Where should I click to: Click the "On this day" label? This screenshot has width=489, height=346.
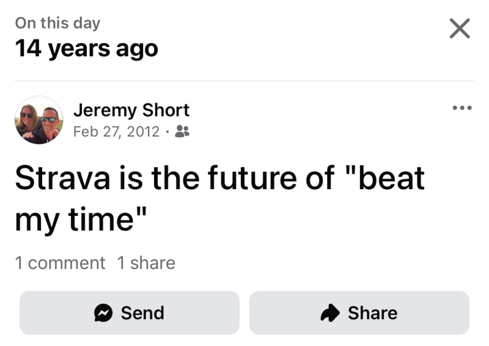[x=57, y=23]
